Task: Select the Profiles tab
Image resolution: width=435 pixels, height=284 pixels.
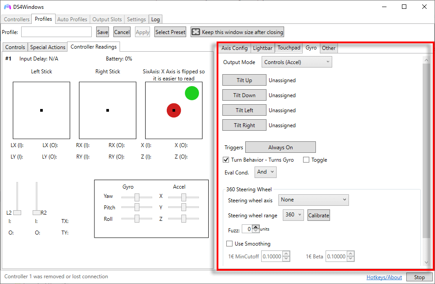Action: click(x=43, y=19)
